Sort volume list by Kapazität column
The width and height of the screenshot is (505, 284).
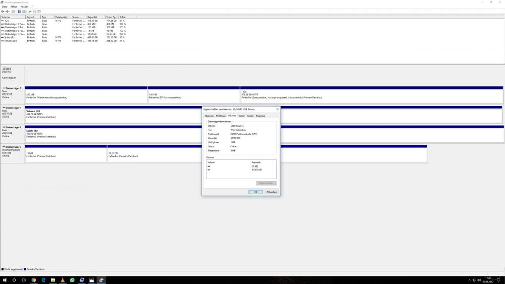(93, 17)
